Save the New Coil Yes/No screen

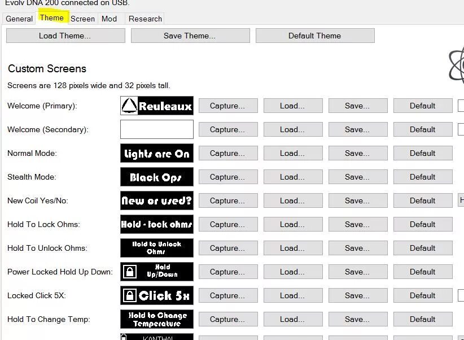[x=358, y=200]
